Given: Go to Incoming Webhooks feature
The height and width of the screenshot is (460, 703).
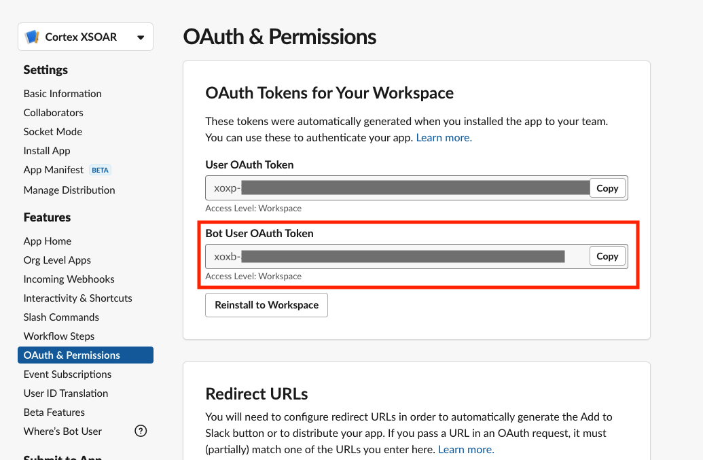Looking at the screenshot, I should [69, 279].
